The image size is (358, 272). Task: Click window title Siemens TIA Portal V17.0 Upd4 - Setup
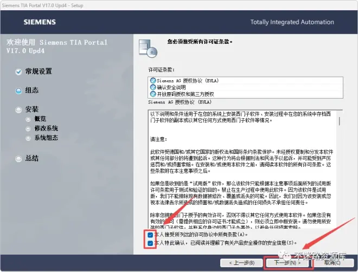[42, 5]
